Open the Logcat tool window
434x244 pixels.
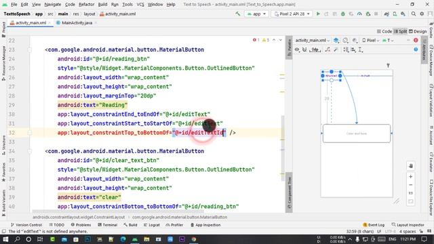click(152, 225)
